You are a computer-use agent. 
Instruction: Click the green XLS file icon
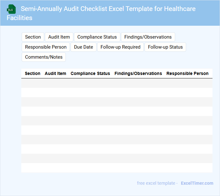tap(11, 9)
